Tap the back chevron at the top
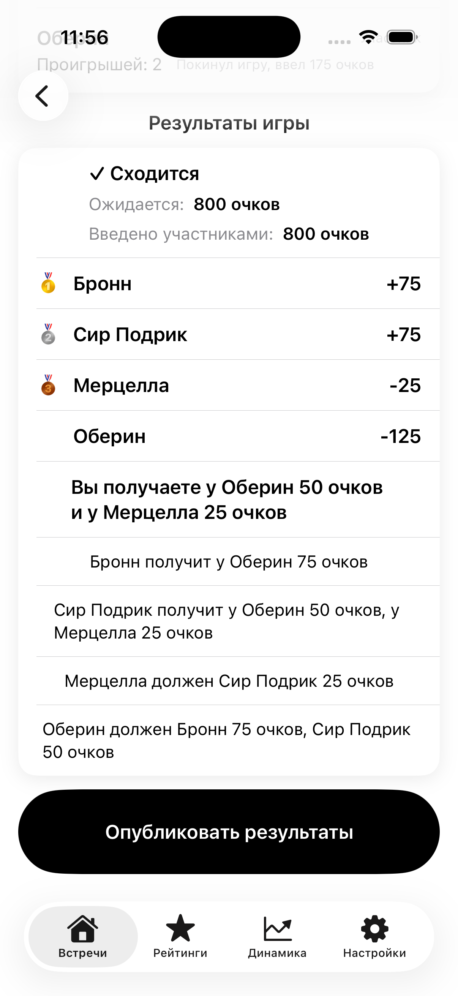The width and height of the screenshot is (458, 996). coord(43,95)
